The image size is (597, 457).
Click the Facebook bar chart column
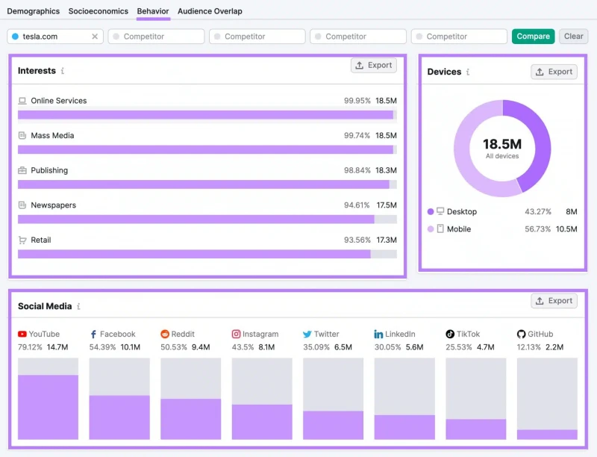[x=119, y=399]
